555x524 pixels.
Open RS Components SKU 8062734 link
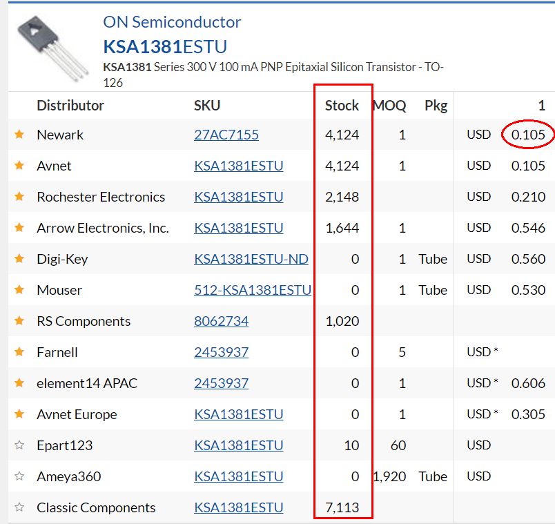(221, 321)
